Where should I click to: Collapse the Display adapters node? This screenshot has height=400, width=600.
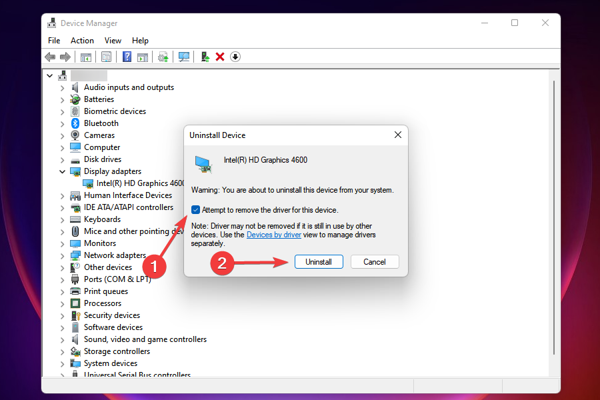point(63,171)
